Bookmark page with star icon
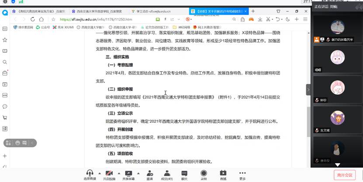Screen dimensions: 363x182 pos(53,19)
